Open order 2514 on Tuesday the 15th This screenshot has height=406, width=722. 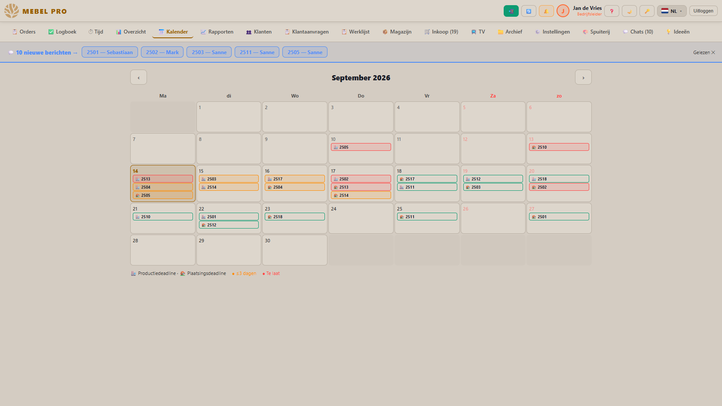coord(229,187)
